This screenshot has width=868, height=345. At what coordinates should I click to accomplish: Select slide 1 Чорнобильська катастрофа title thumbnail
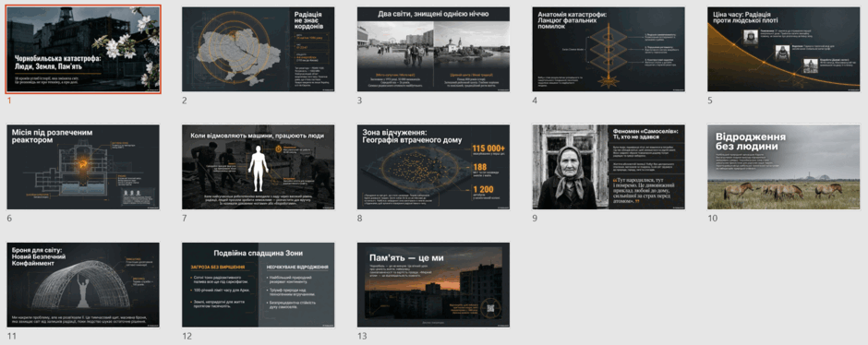point(84,49)
